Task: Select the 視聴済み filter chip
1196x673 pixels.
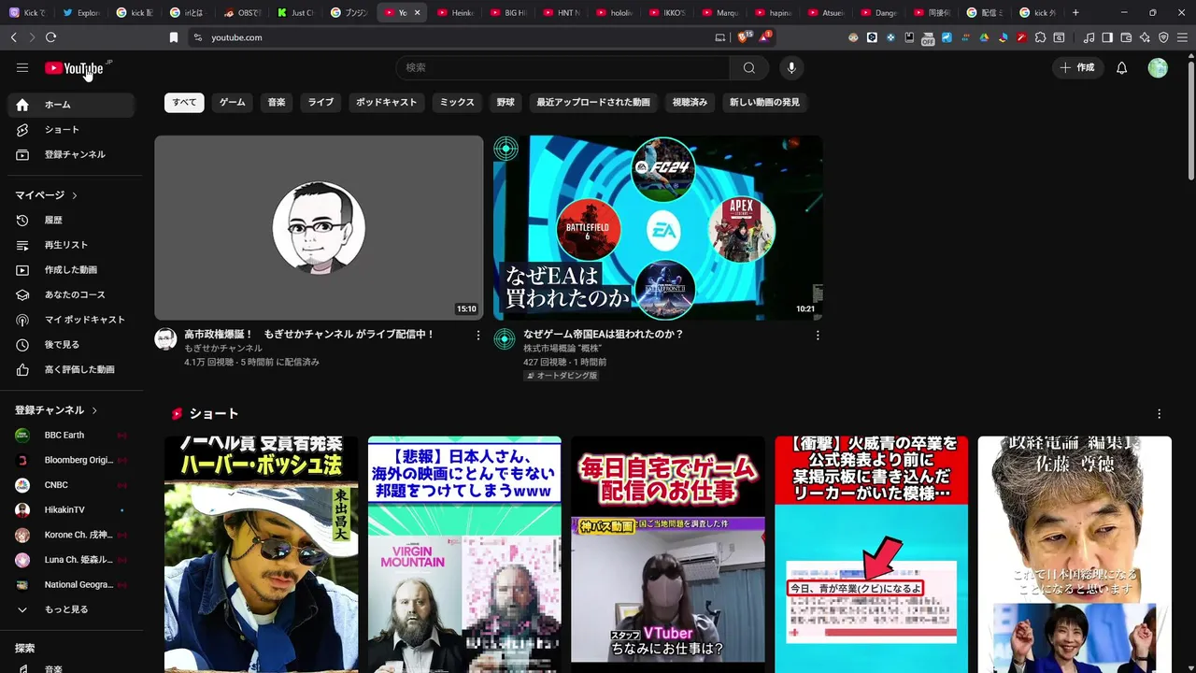Action: click(x=690, y=102)
